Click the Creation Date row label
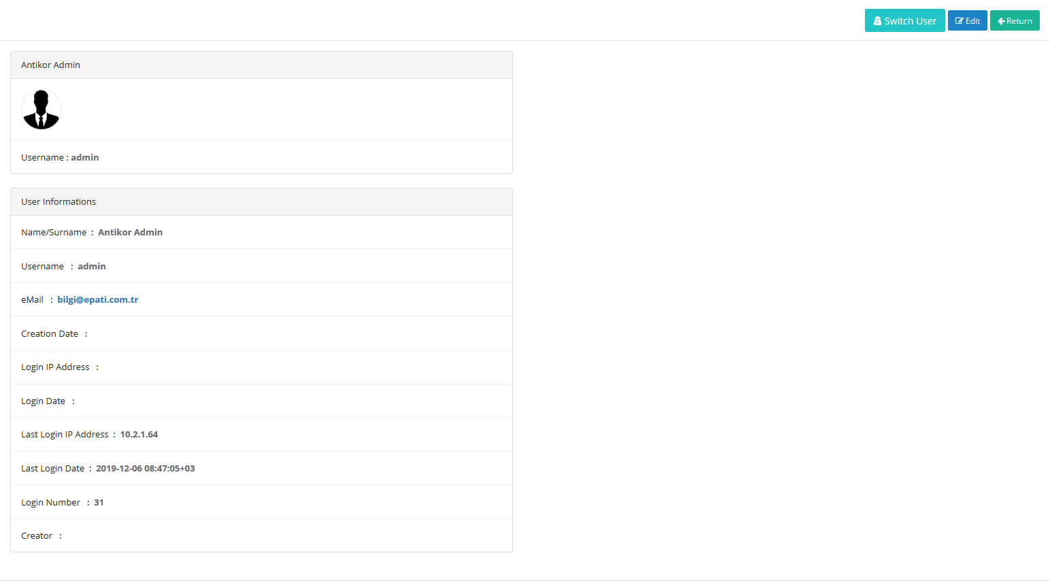The image size is (1050, 581). 50,333
